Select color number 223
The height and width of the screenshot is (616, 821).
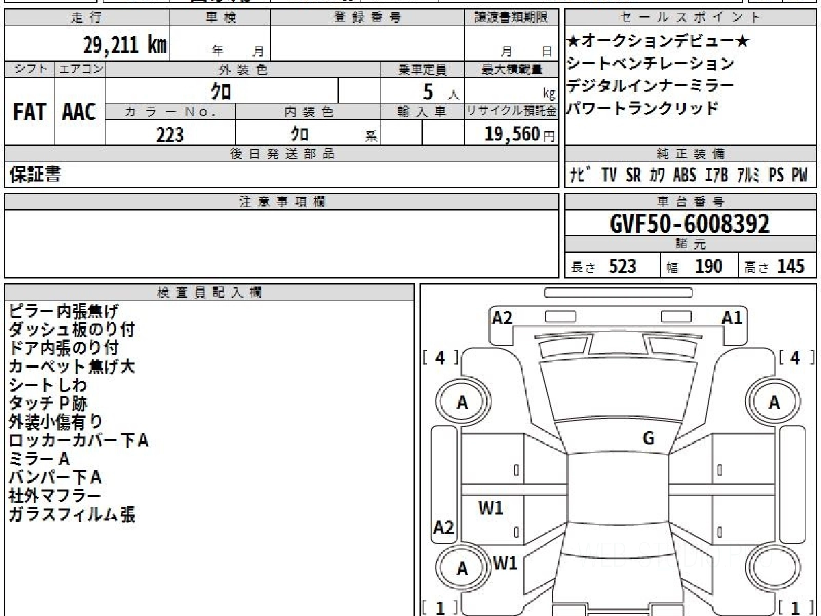pyautogui.click(x=170, y=135)
